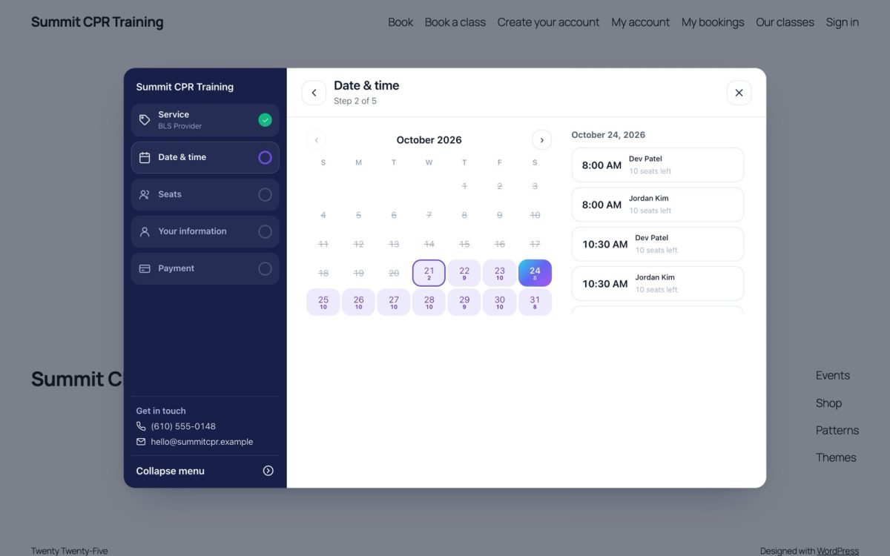The image size is (890, 556).
Task: Open the Themes footer link
Action: pos(836,457)
